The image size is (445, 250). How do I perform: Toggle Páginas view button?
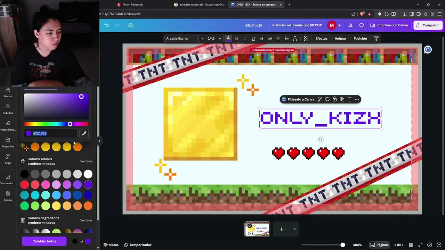coord(379,245)
